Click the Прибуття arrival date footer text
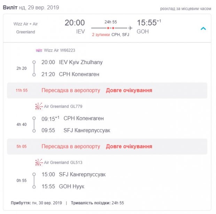The image size is (216, 214). point(36,203)
